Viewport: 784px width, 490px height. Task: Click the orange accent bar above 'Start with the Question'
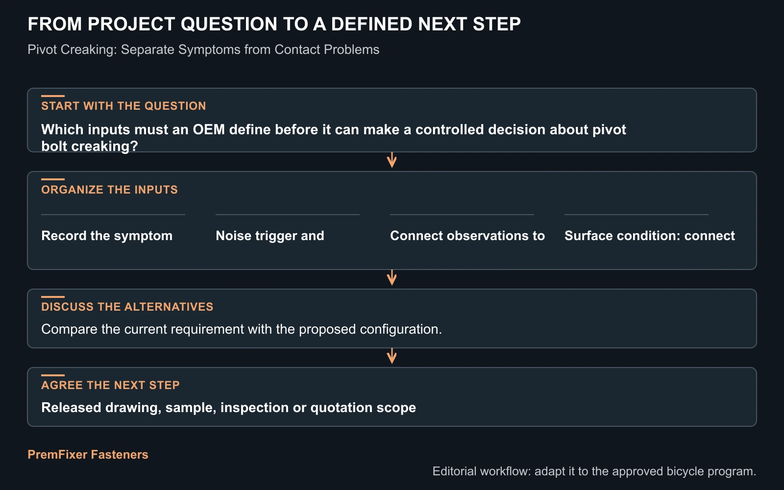[x=53, y=96]
